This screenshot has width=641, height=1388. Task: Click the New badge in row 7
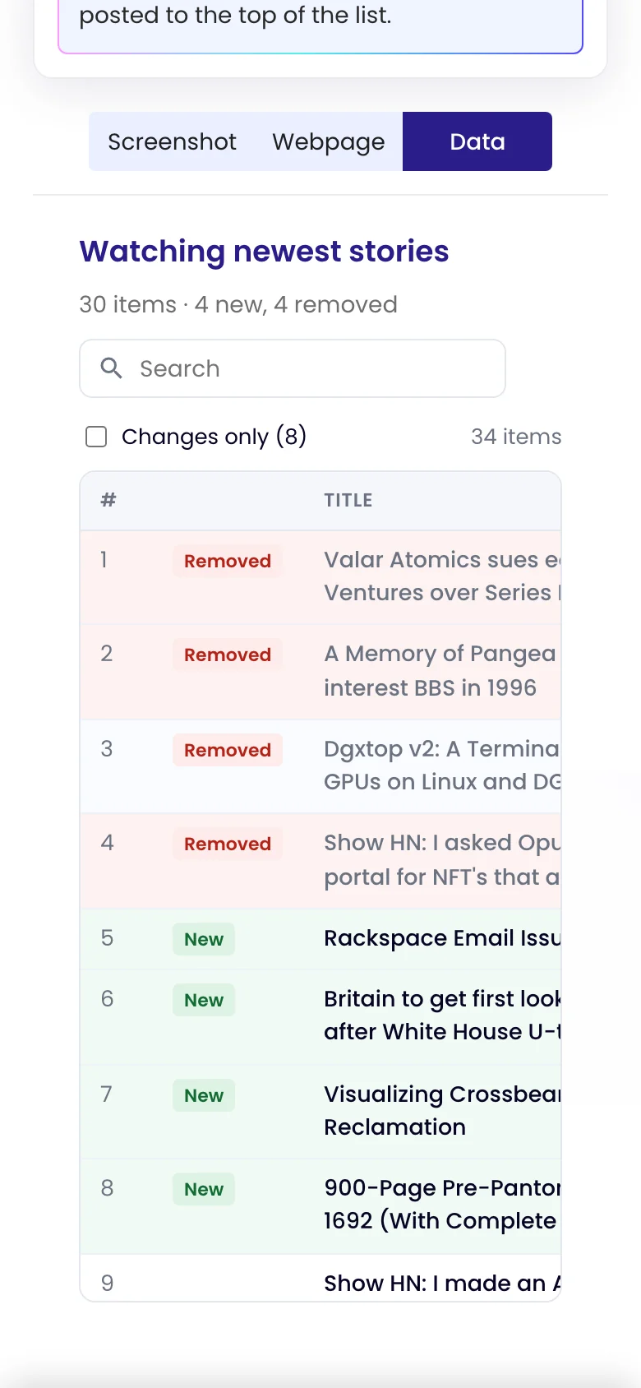click(204, 1095)
